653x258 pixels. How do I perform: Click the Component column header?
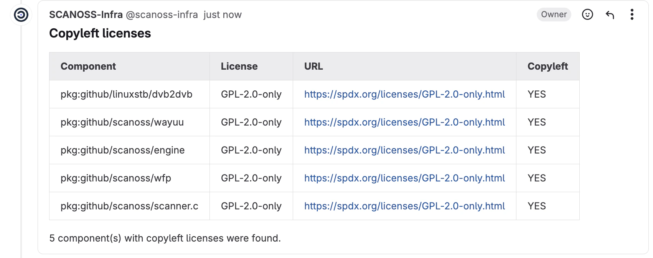pos(129,66)
